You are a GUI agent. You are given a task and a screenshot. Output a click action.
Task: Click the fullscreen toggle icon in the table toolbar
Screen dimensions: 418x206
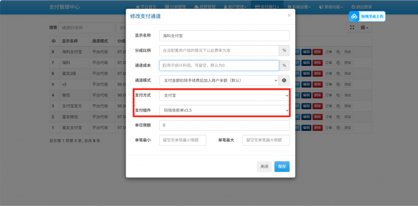(x=352, y=27)
